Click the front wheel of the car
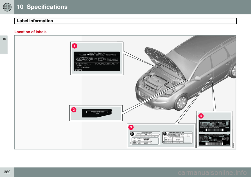Image resolution: width=251 pixels, height=177 pixels. (x=181, y=102)
